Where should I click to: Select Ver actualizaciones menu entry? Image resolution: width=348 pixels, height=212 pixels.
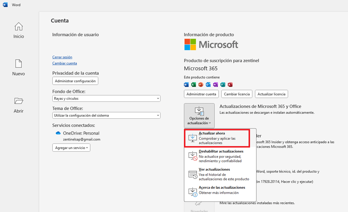pyautogui.click(x=220, y=174)
